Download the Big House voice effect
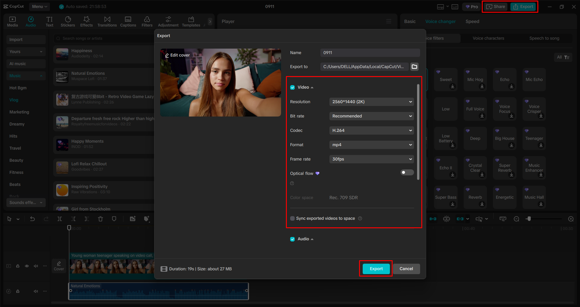Image resolution: width=580 pixels, height=307 pixels. 511,145
